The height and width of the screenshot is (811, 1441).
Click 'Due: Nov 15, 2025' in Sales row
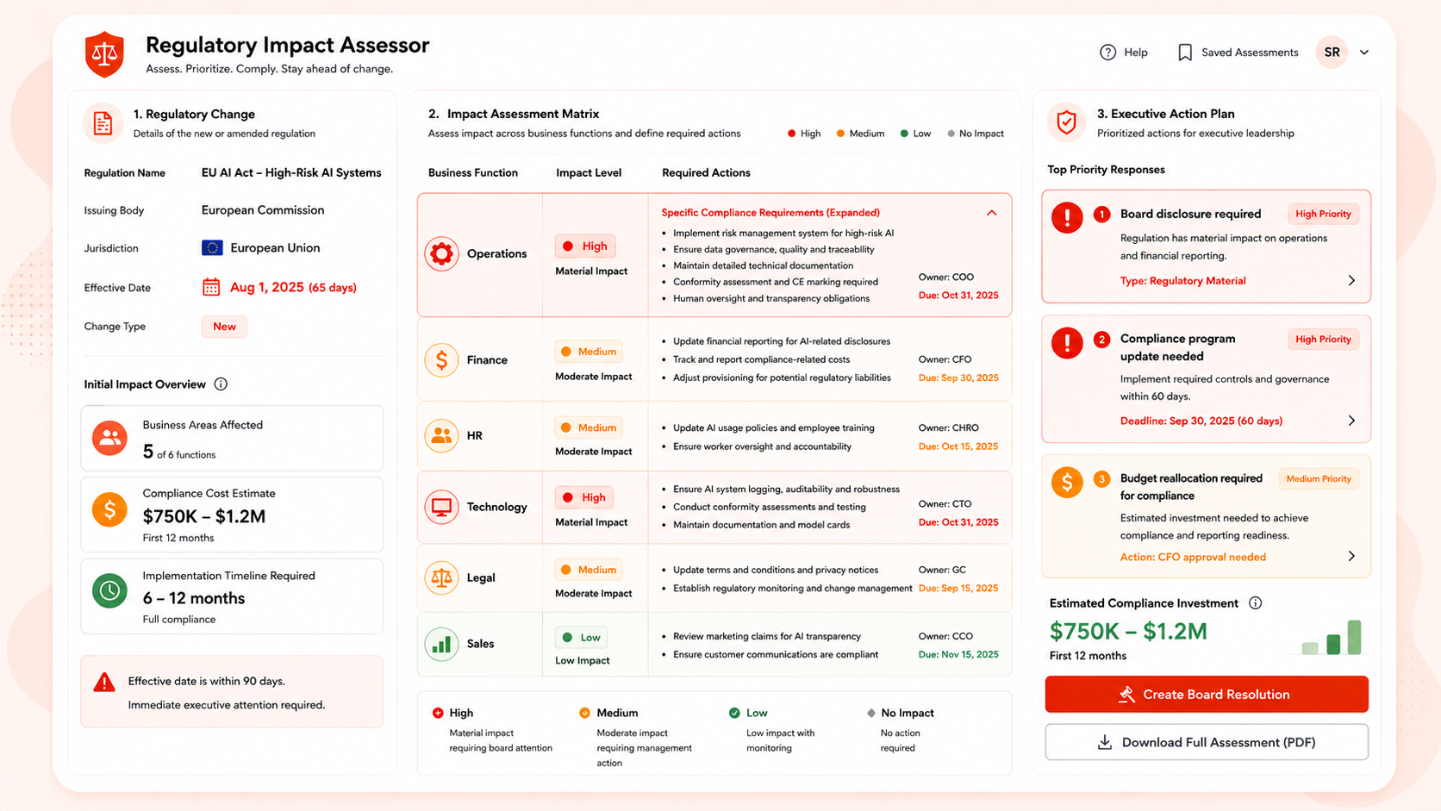(x=958, y=654)
